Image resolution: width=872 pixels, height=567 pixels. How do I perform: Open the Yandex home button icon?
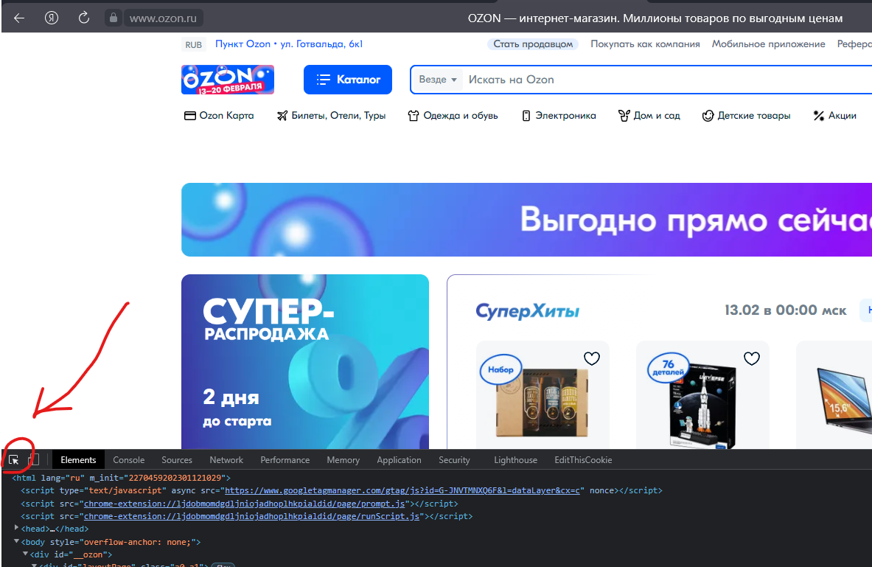coord(52,18)
